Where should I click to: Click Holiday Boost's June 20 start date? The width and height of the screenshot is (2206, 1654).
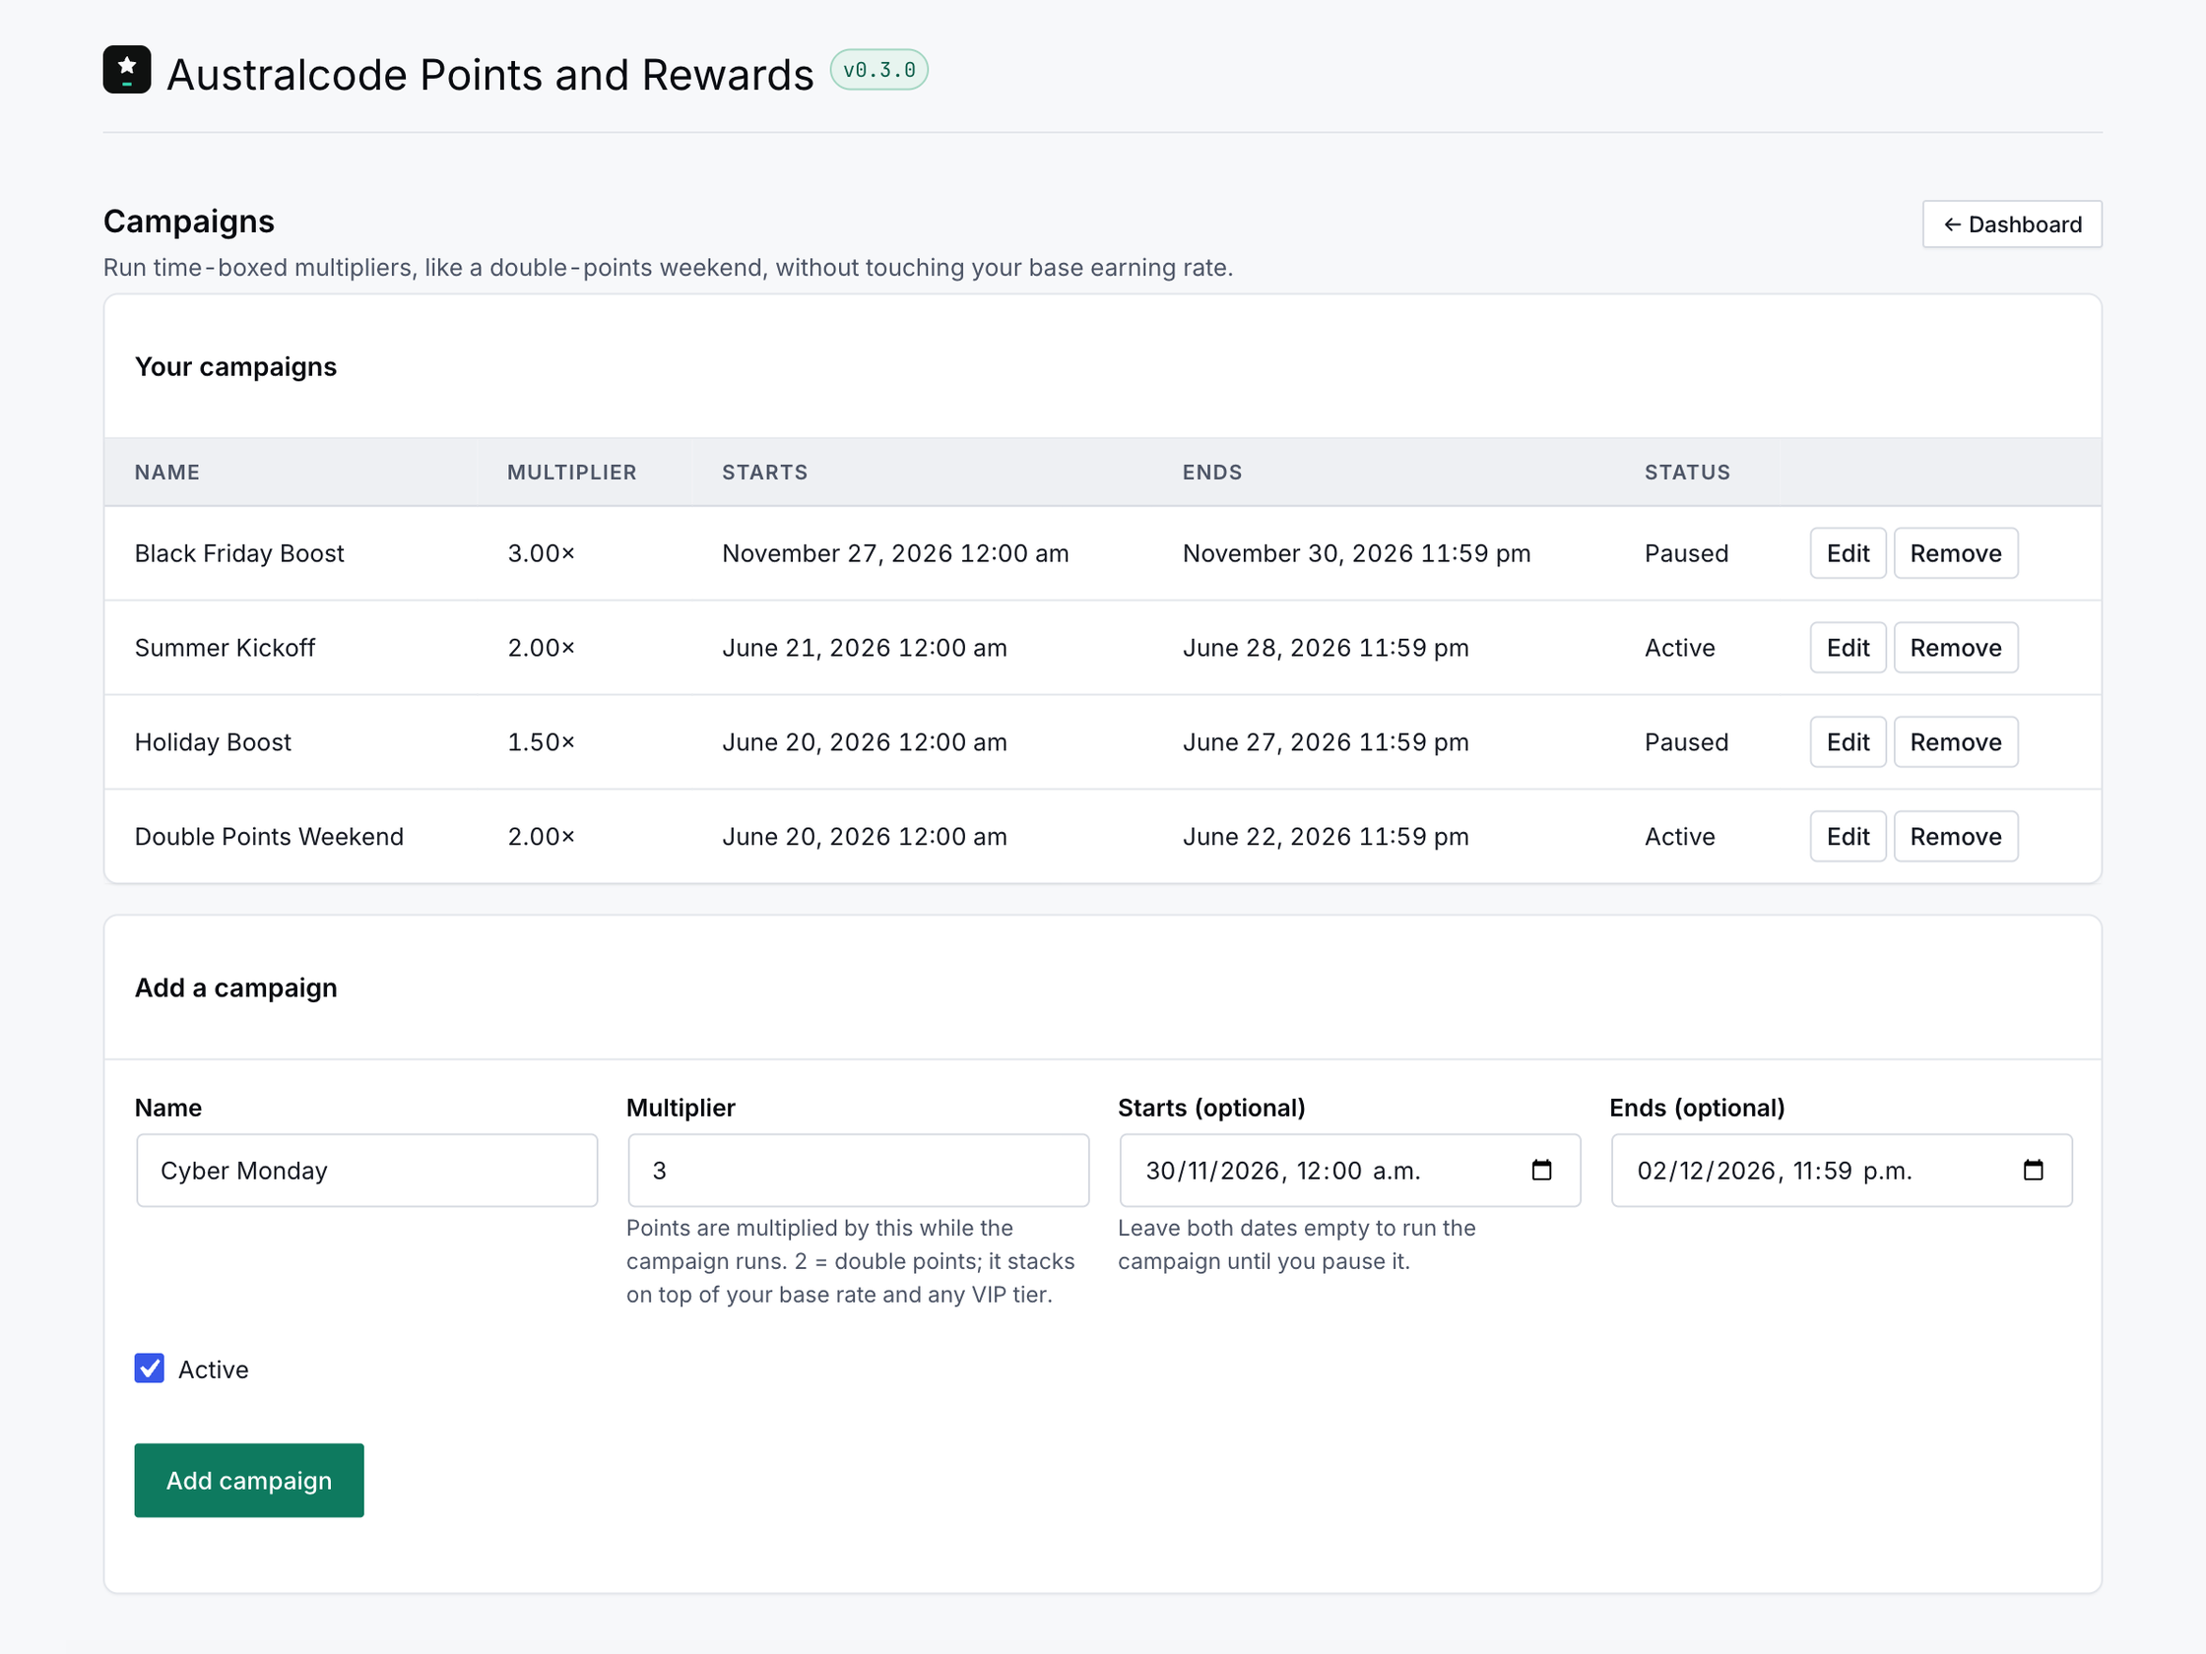(865, 742)
